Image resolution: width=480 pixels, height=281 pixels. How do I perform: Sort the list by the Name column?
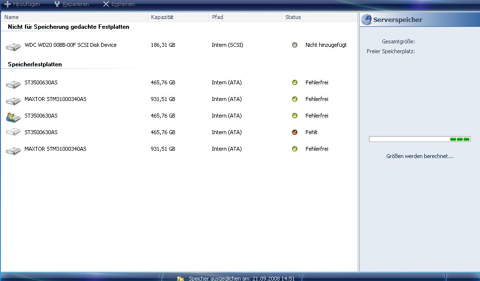click(x=73, y=17)
